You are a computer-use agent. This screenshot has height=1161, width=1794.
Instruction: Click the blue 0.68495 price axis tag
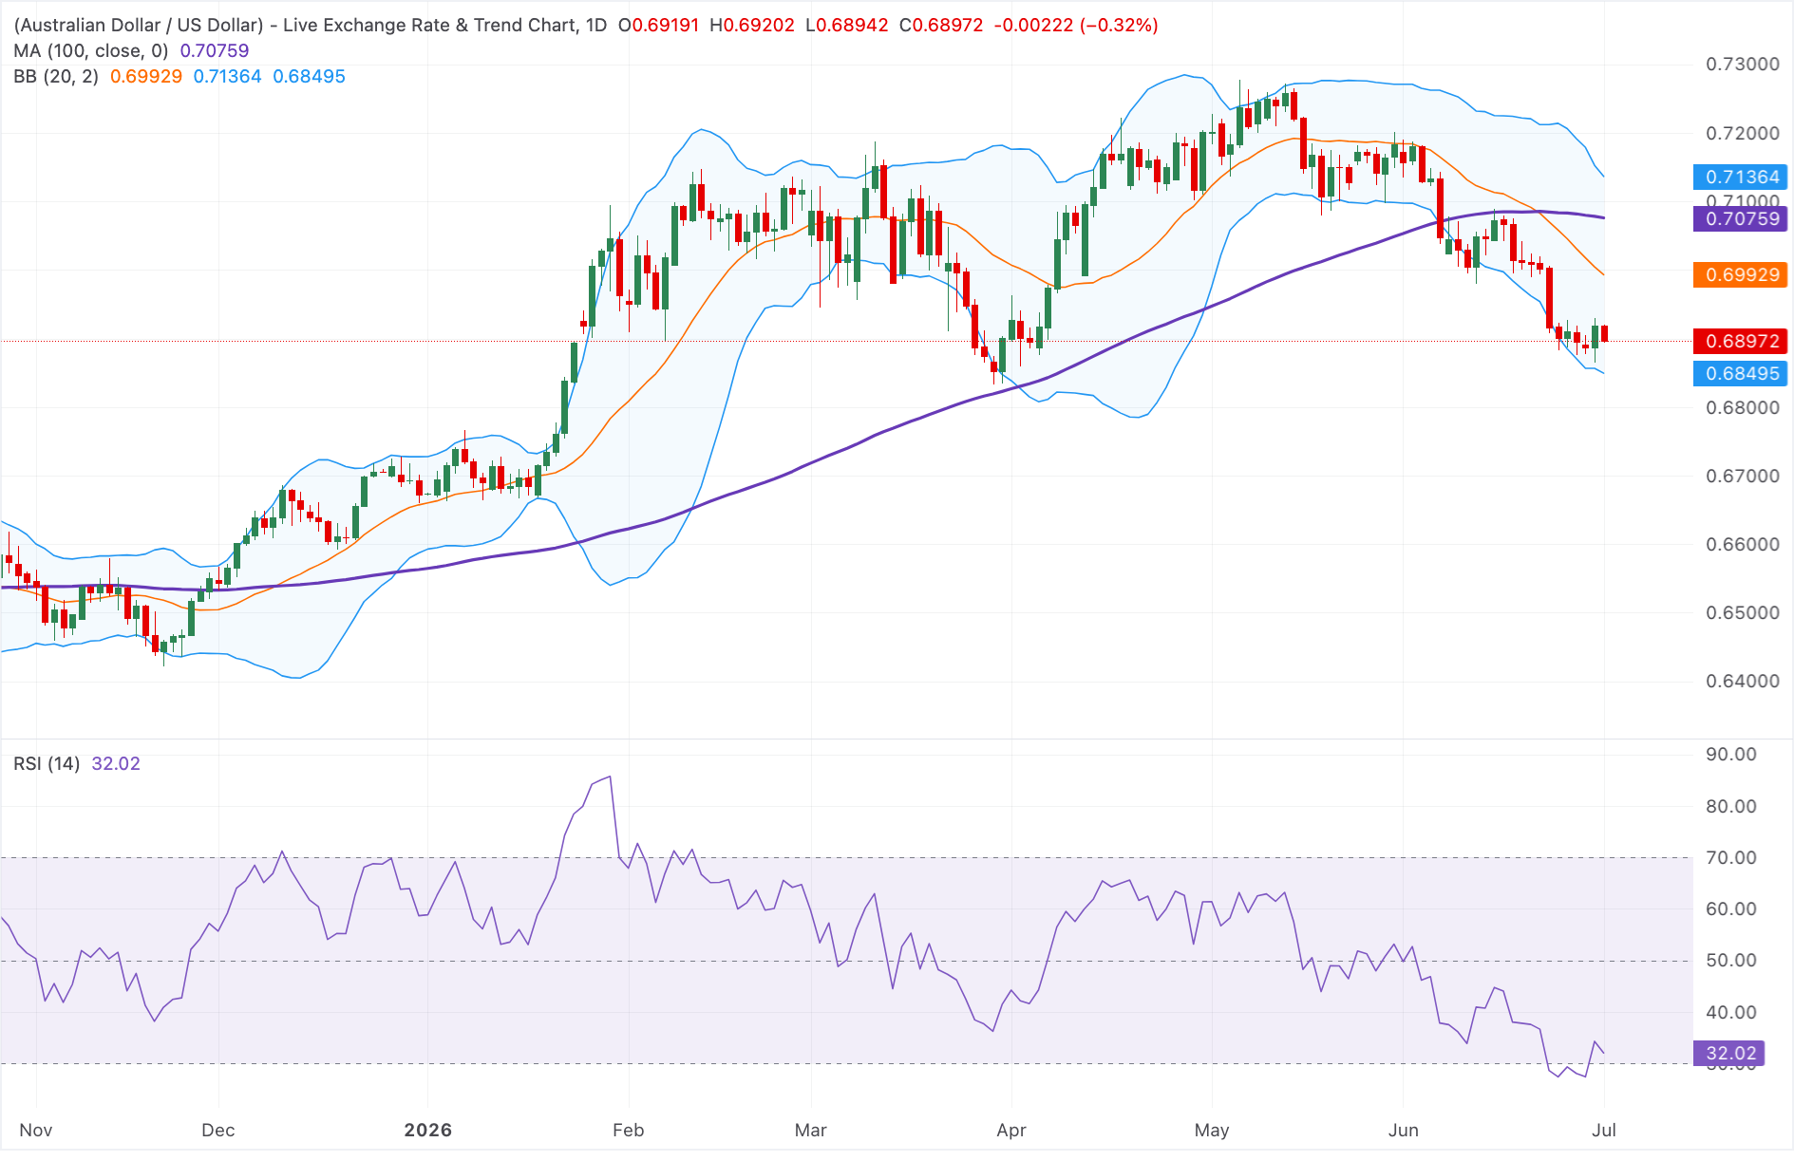pyautogui.click(x=1740, y=374)
